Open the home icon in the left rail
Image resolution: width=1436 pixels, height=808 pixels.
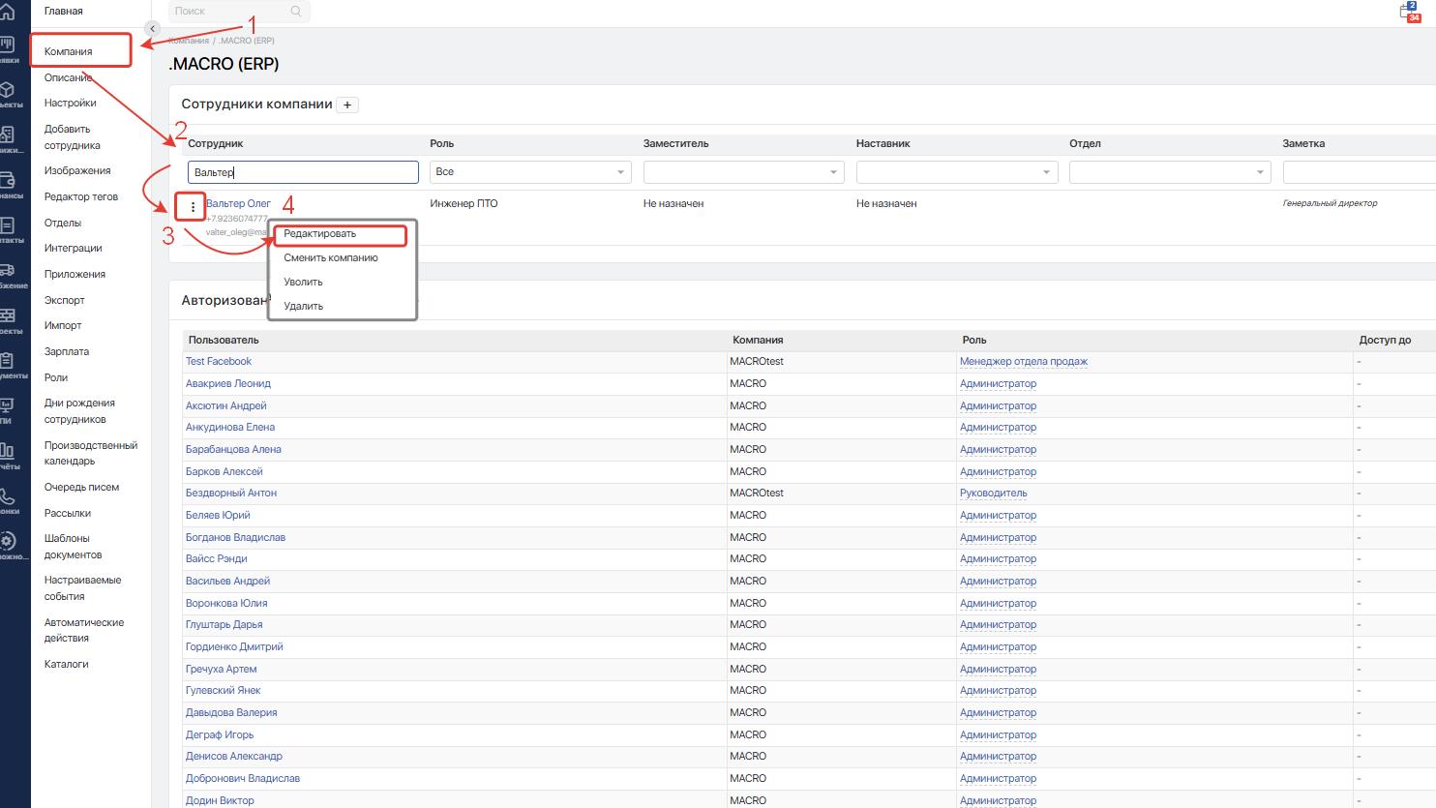[8, 12]
